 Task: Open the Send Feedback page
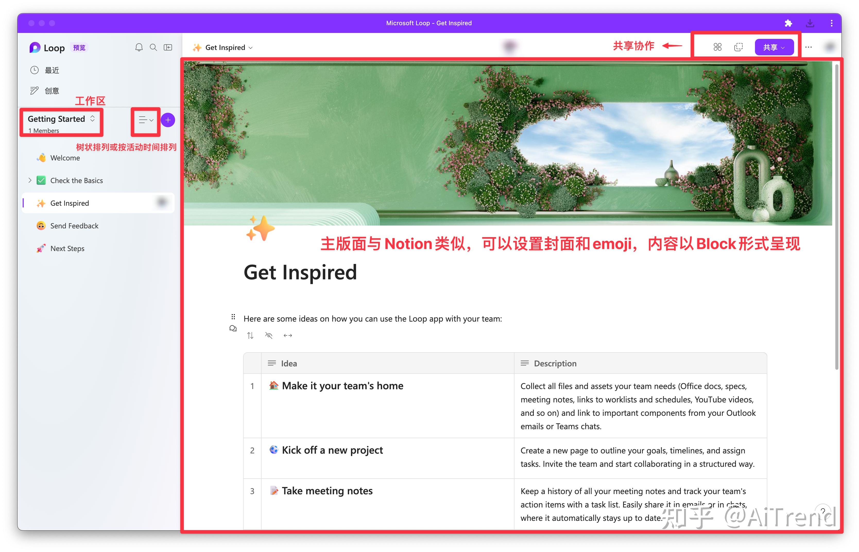pyautogui.click(x=74, y=226)
